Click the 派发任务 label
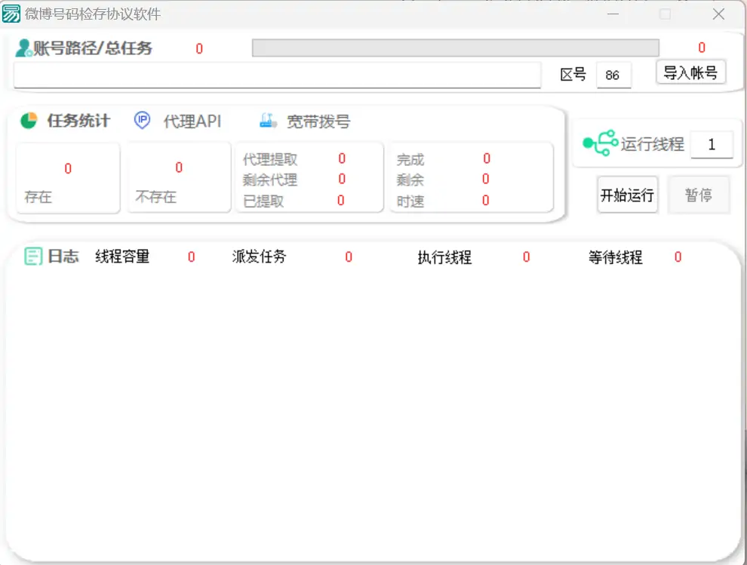Image resolution: width=747 pixels, height=565 pixels. point(259,256)
